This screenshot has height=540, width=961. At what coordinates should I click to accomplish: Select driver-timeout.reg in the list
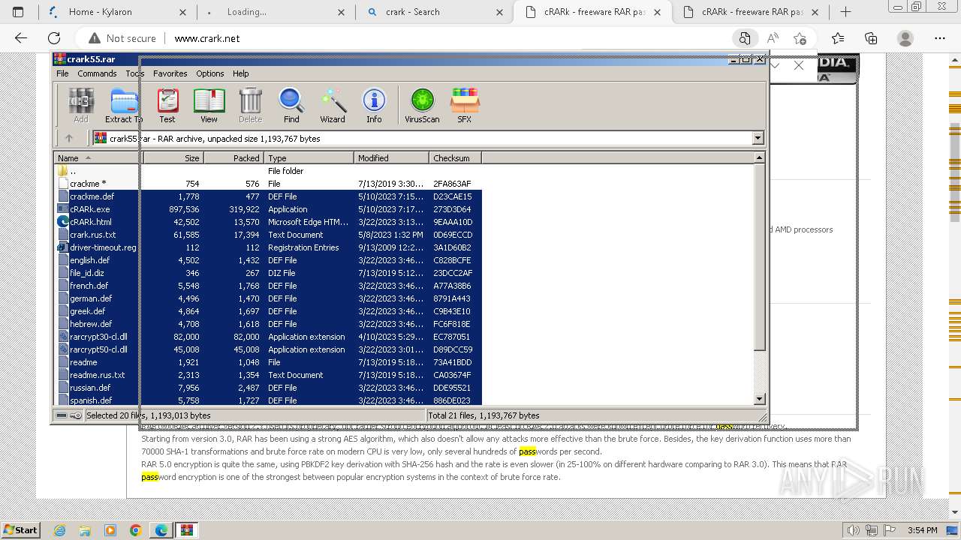click(x=269, y=247)
